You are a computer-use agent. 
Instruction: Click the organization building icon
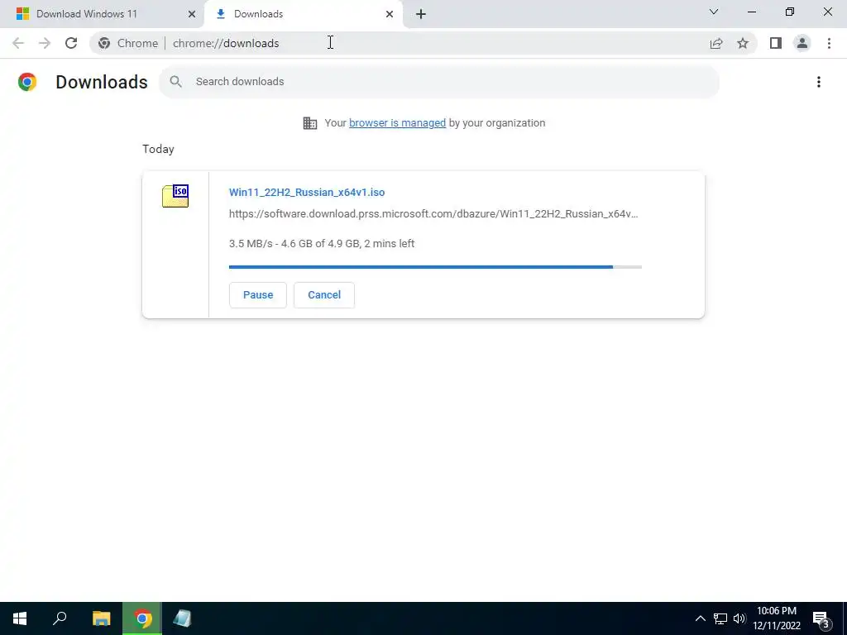(310, 123)
